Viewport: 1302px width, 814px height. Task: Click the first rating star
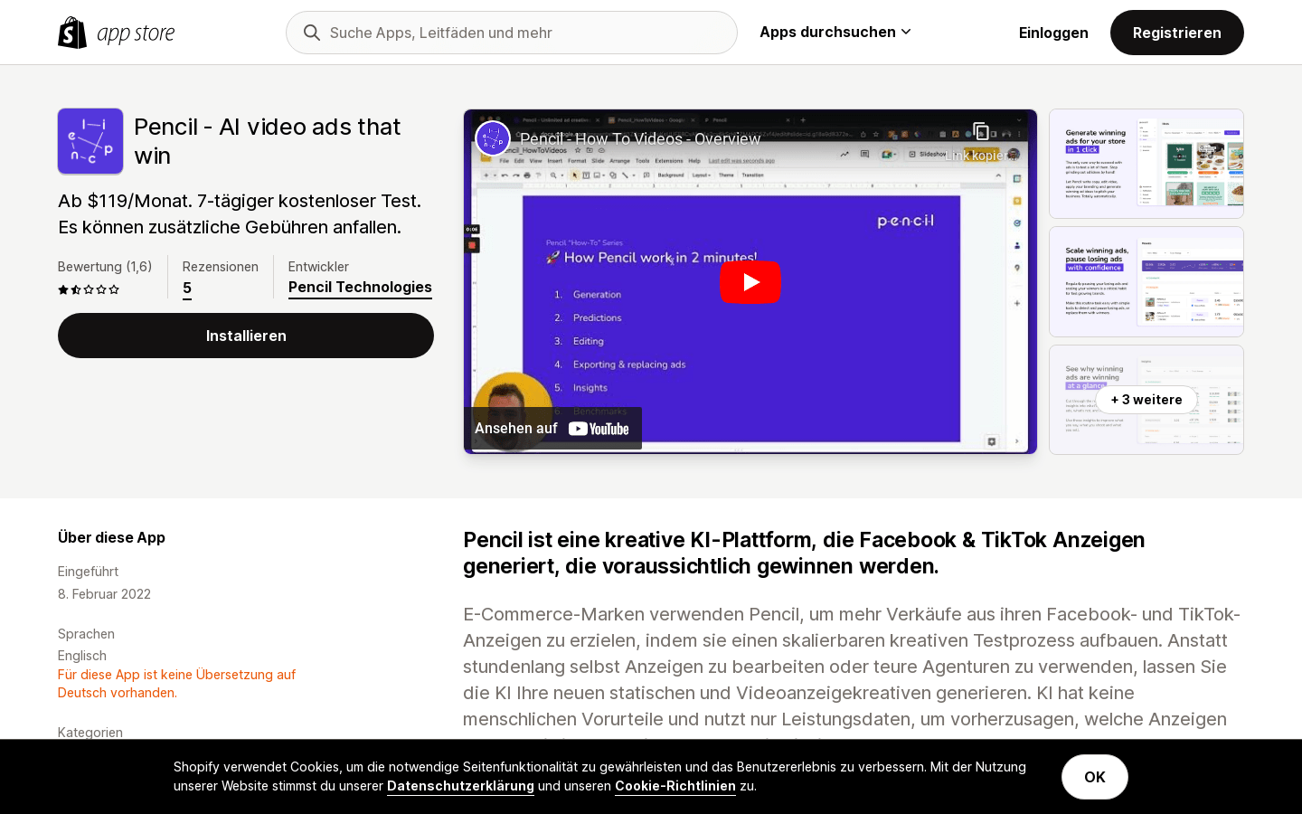62,289
